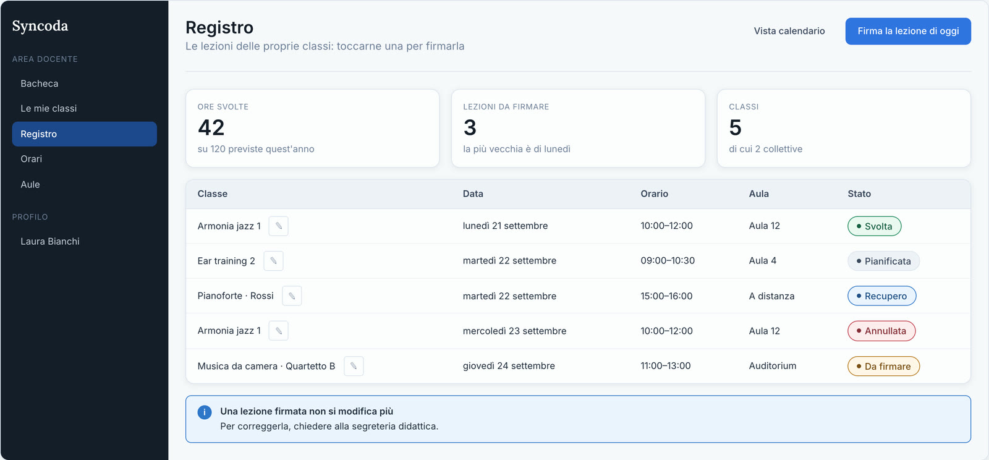Switch to Vista calendario
The width and height of the screenshot is (989, 460).
tap(789, 31)
